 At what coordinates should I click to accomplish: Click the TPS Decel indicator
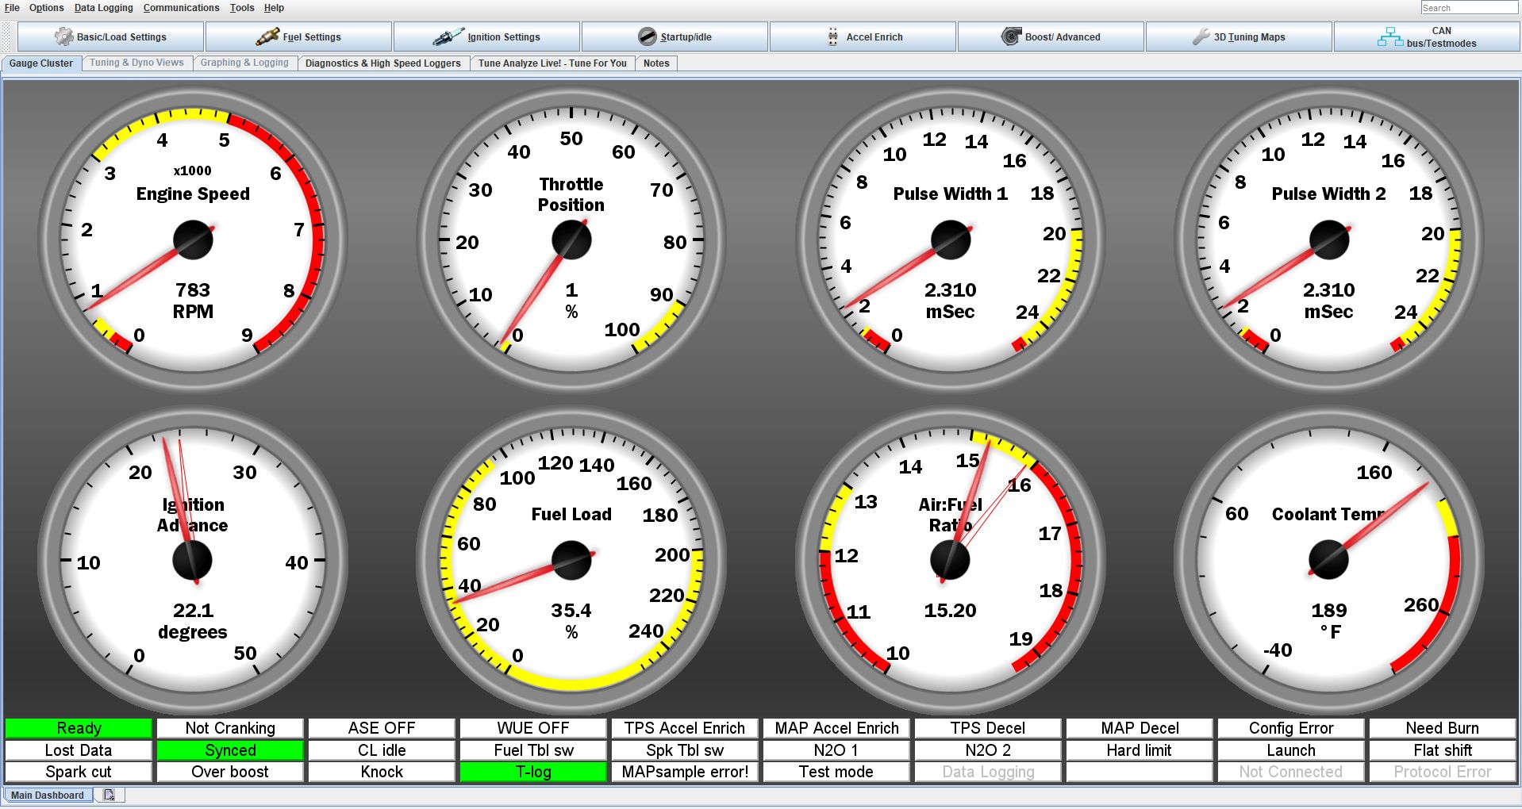(988, 728)
